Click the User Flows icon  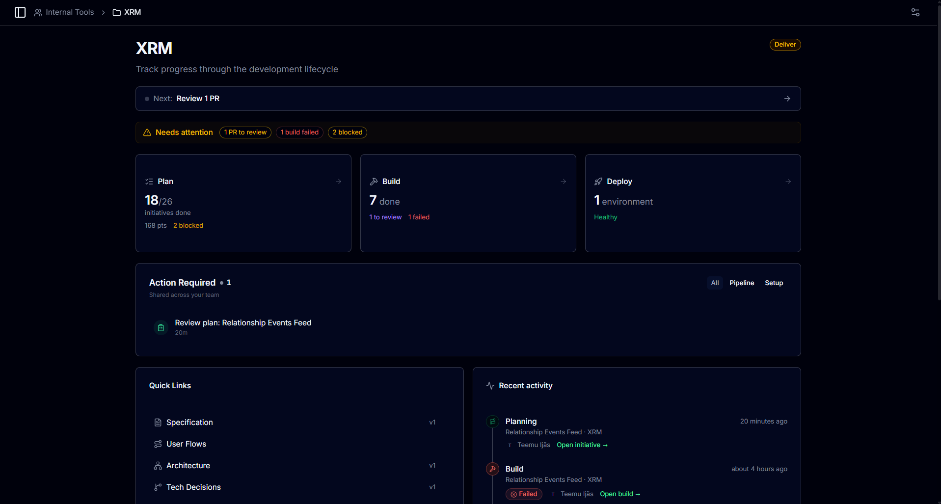point(158,444)
